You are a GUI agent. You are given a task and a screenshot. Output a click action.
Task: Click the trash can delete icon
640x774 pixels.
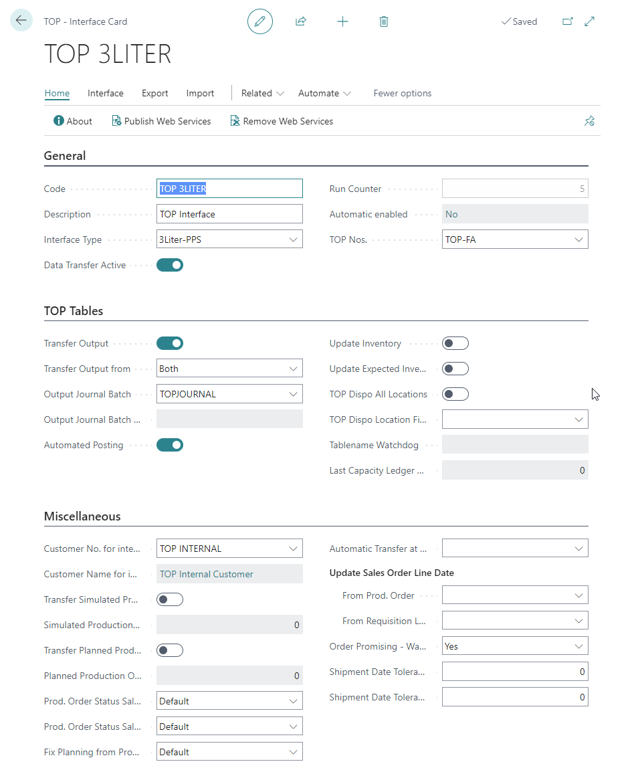click(x=384, y=21)
